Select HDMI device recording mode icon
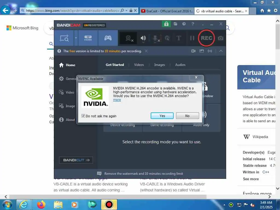The width and height of the screenshot is (280, 210). (88, 38)
